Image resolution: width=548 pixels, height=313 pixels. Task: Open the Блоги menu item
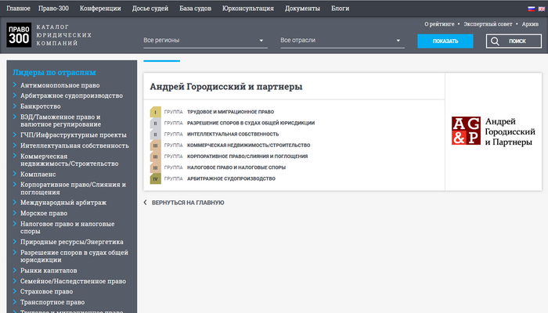click(x=341, y=9)
